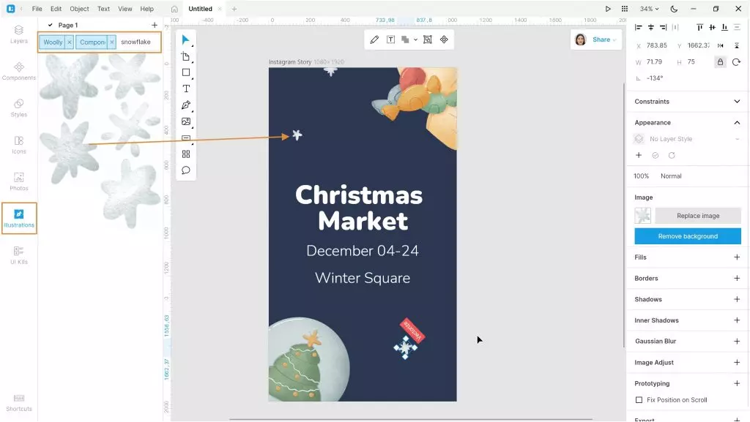The height and width of the screenshot is (422, 750).
Task: Switch to the Untitled document tab
Action: (x=200, y=9)
